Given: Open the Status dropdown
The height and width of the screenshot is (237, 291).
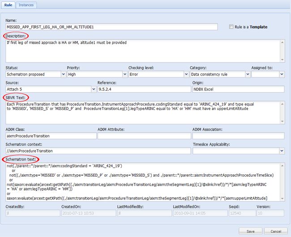Looking at the screenshot, I should [x=62, y=74].
